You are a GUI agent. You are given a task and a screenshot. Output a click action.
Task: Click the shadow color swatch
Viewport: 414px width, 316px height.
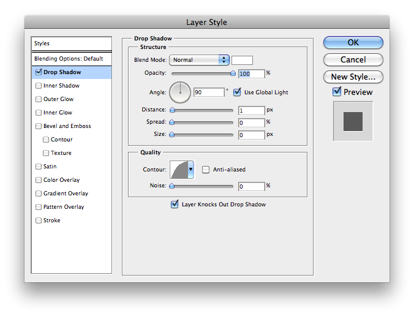pyautogui.click(x=242, y=60)
